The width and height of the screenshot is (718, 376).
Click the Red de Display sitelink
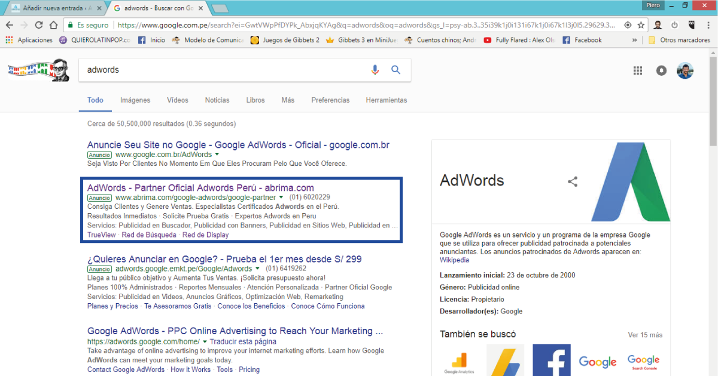(x=205, y=235)
